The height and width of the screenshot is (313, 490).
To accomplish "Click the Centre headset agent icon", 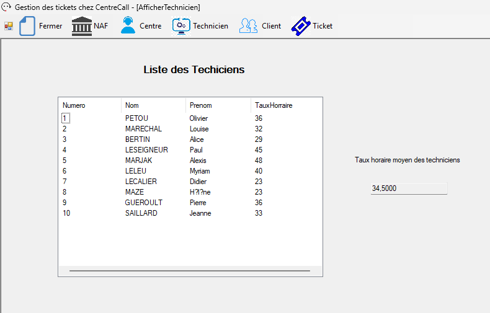I will pos(128,26).
